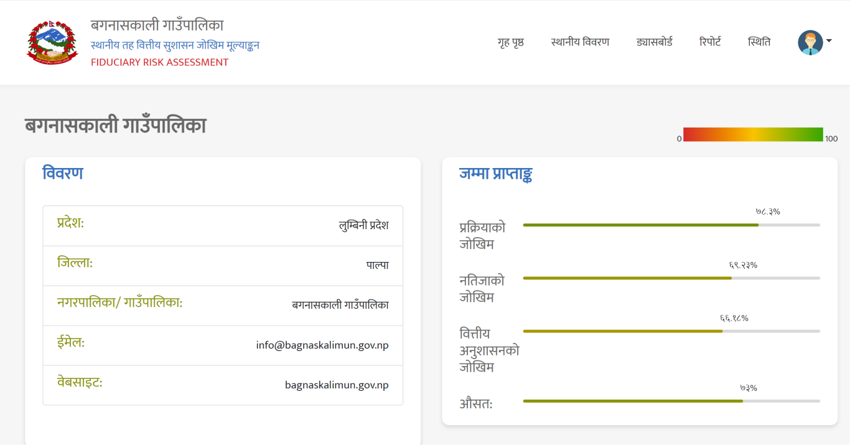Click email info@bagnaskalimun.gov.np
Viewport: 850px width, 445px height.
(322, 345)
